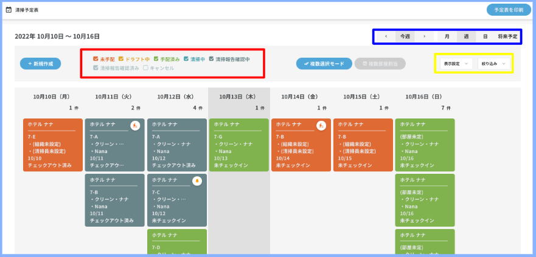The height and width of the screenshot is (257, 536).
Task: Enable 複数選択モード multi-select mode
Action: [324, 64]
